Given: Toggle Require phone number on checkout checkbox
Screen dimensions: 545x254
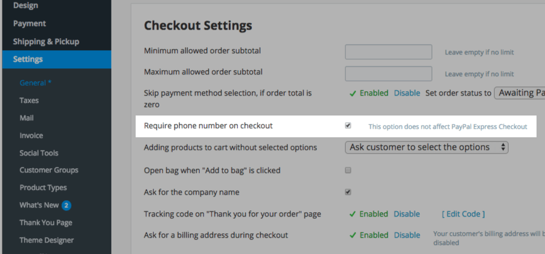Looking at the screenshot, I should point(348,126).
